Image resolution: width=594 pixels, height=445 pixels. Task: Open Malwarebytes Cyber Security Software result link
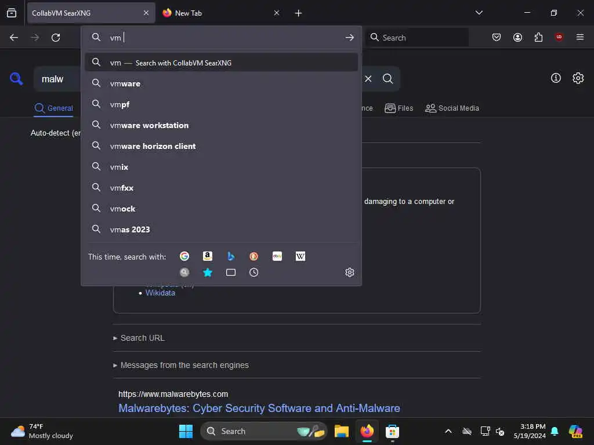[x=259, y=408]
